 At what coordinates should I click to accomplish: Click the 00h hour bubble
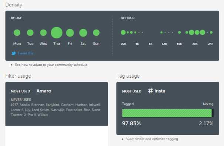(x=123, y=33)
